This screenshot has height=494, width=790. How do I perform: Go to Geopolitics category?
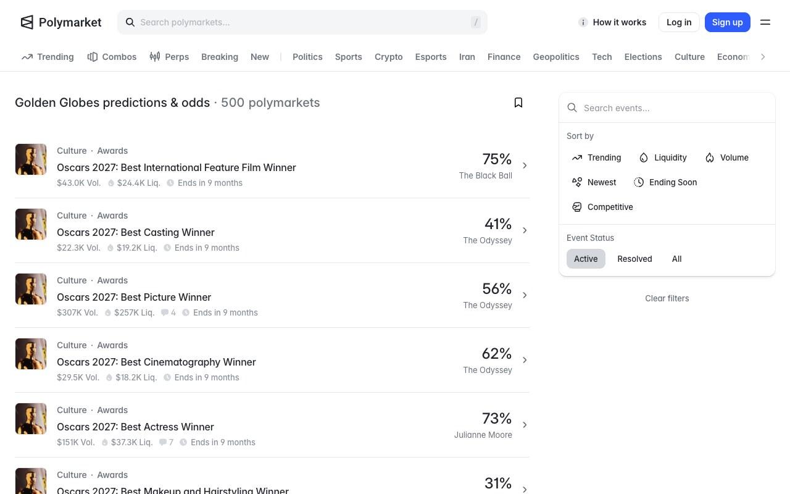point(556,57)
